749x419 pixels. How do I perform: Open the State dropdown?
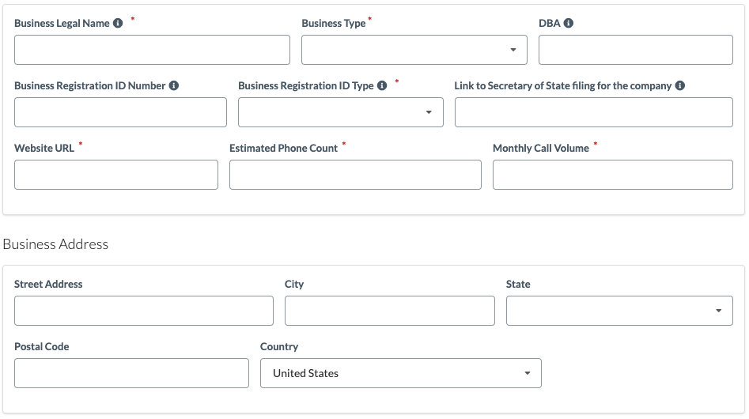pyautogui.click(x=619, y=311)
